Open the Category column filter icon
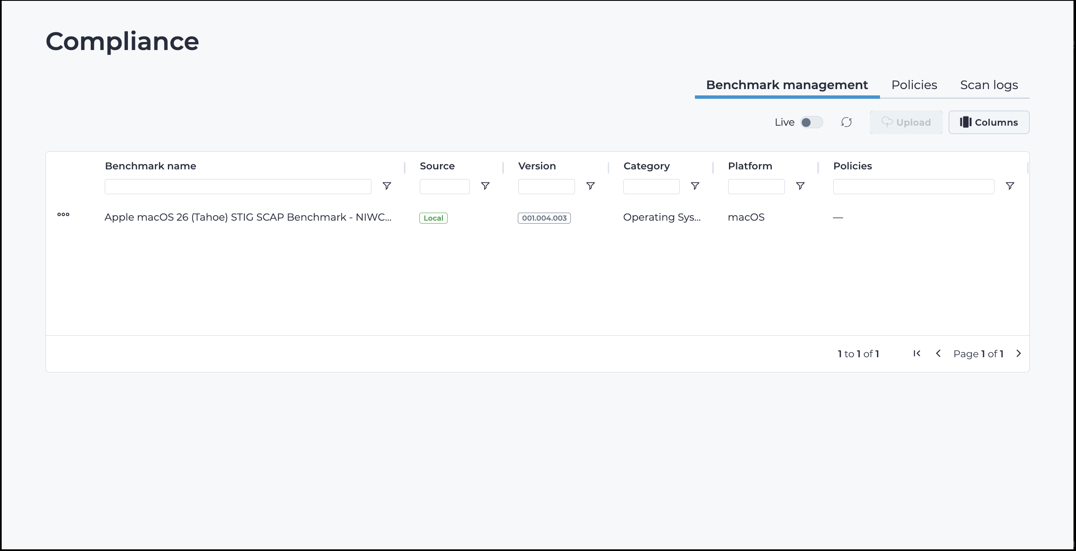This screenshot has width=1076, height=551. tap(695, 186)
